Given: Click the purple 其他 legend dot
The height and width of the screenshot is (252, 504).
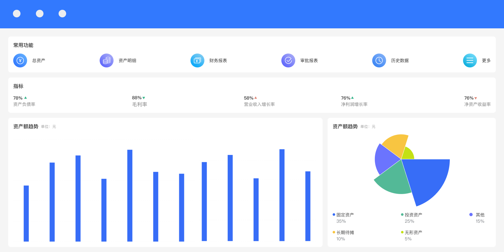Looking at the screenshot, I should (x=471, y=215).
